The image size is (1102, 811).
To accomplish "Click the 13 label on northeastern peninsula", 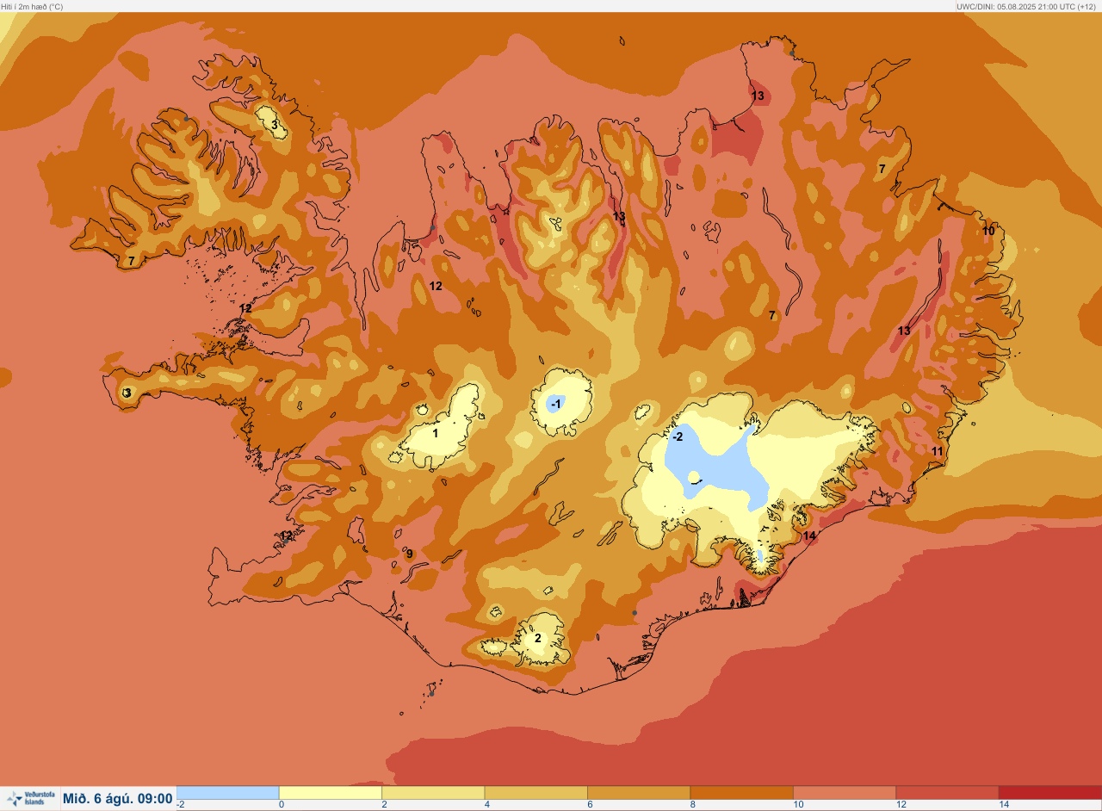I will tap(758, 96).
